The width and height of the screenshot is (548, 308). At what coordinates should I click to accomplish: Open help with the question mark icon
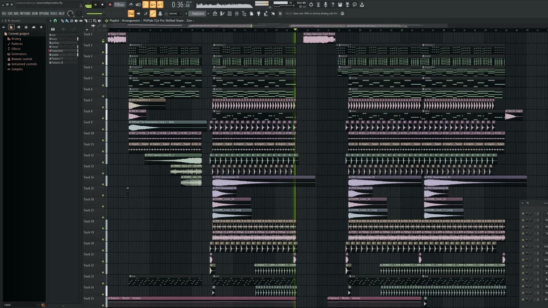click(333, 4)
